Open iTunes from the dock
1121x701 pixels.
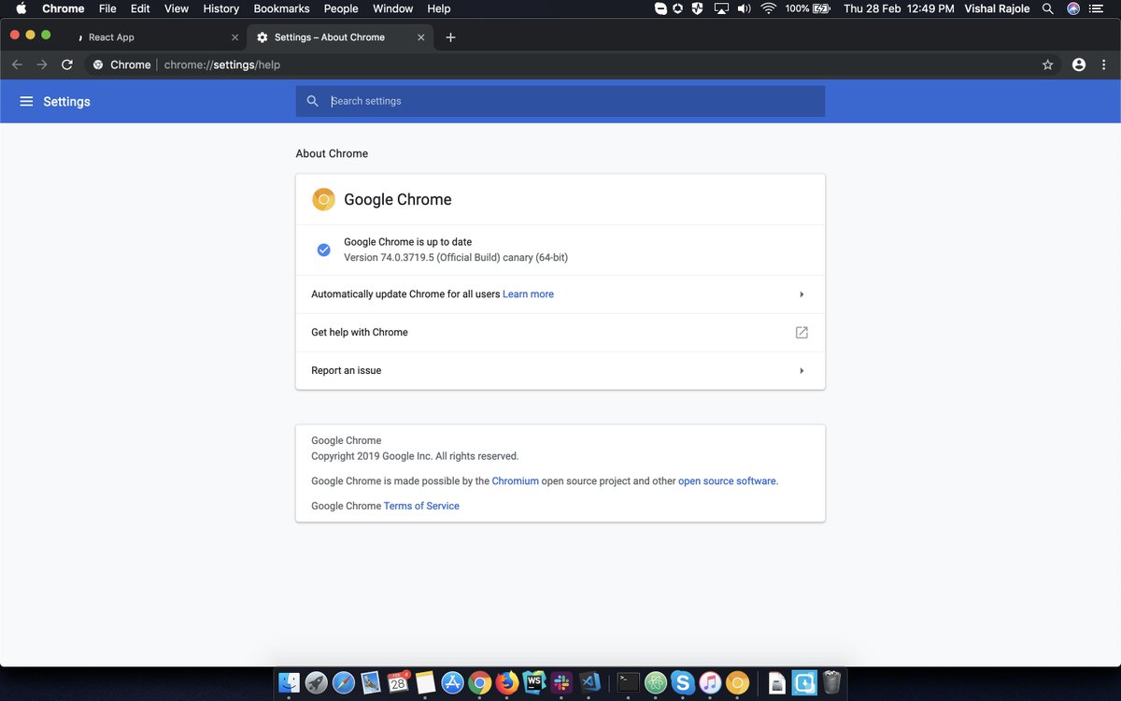point(710,682)
